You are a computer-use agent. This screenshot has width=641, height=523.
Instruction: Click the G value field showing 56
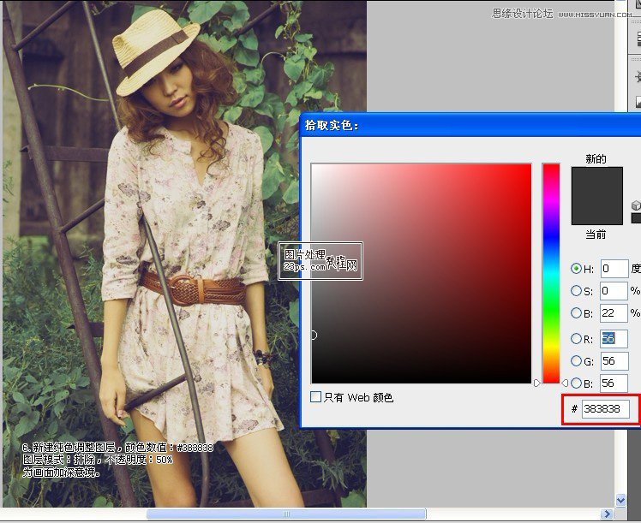[614, 361]
